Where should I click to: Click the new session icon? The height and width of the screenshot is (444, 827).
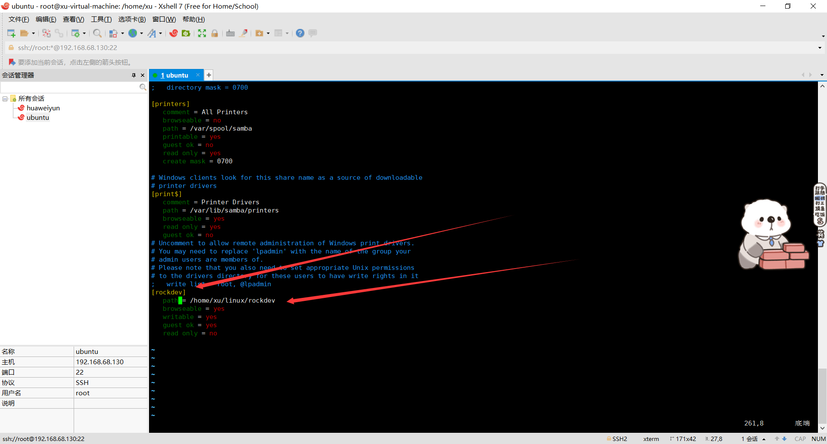click(x=11, y=33)
